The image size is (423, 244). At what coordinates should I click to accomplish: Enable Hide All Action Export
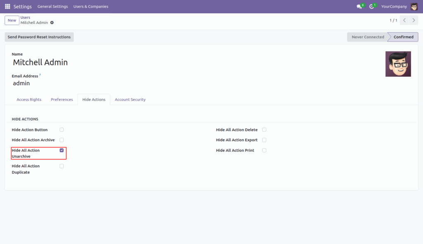[x=264, y=139]
